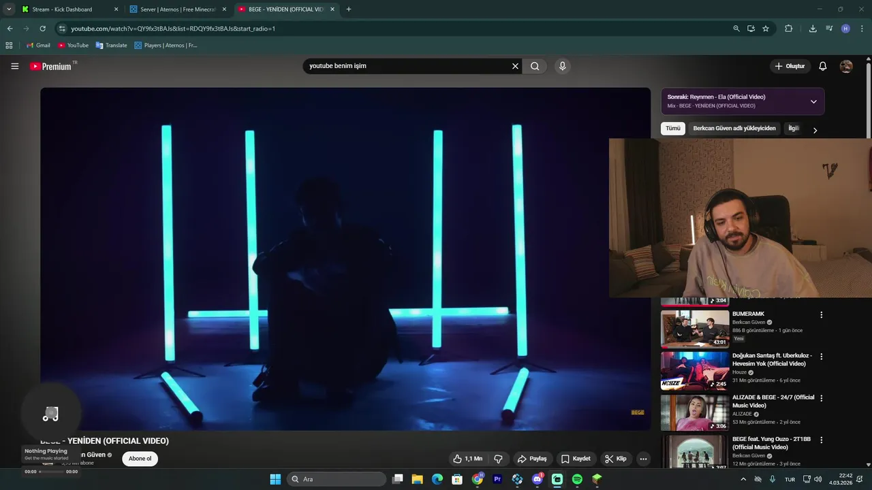Click the YouTube search input field
This screenshot has height=490, width=872.
point(407,66)
